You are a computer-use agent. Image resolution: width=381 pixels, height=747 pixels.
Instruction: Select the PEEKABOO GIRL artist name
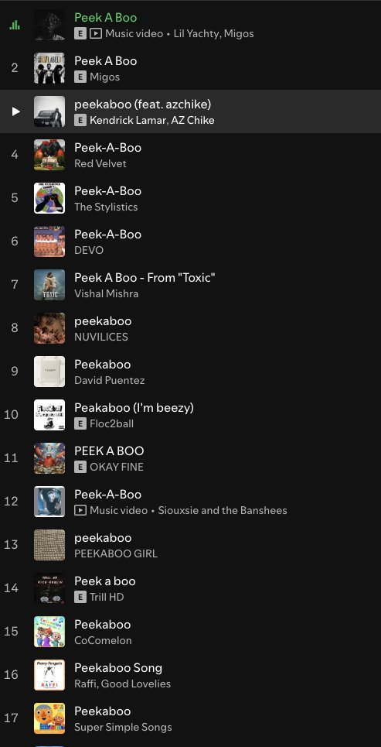click(x=116, y=553)
